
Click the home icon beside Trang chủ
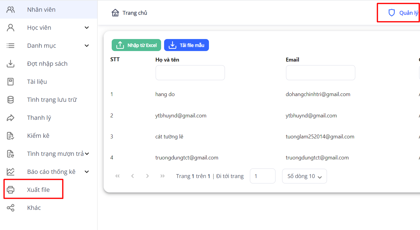[115, 13]
